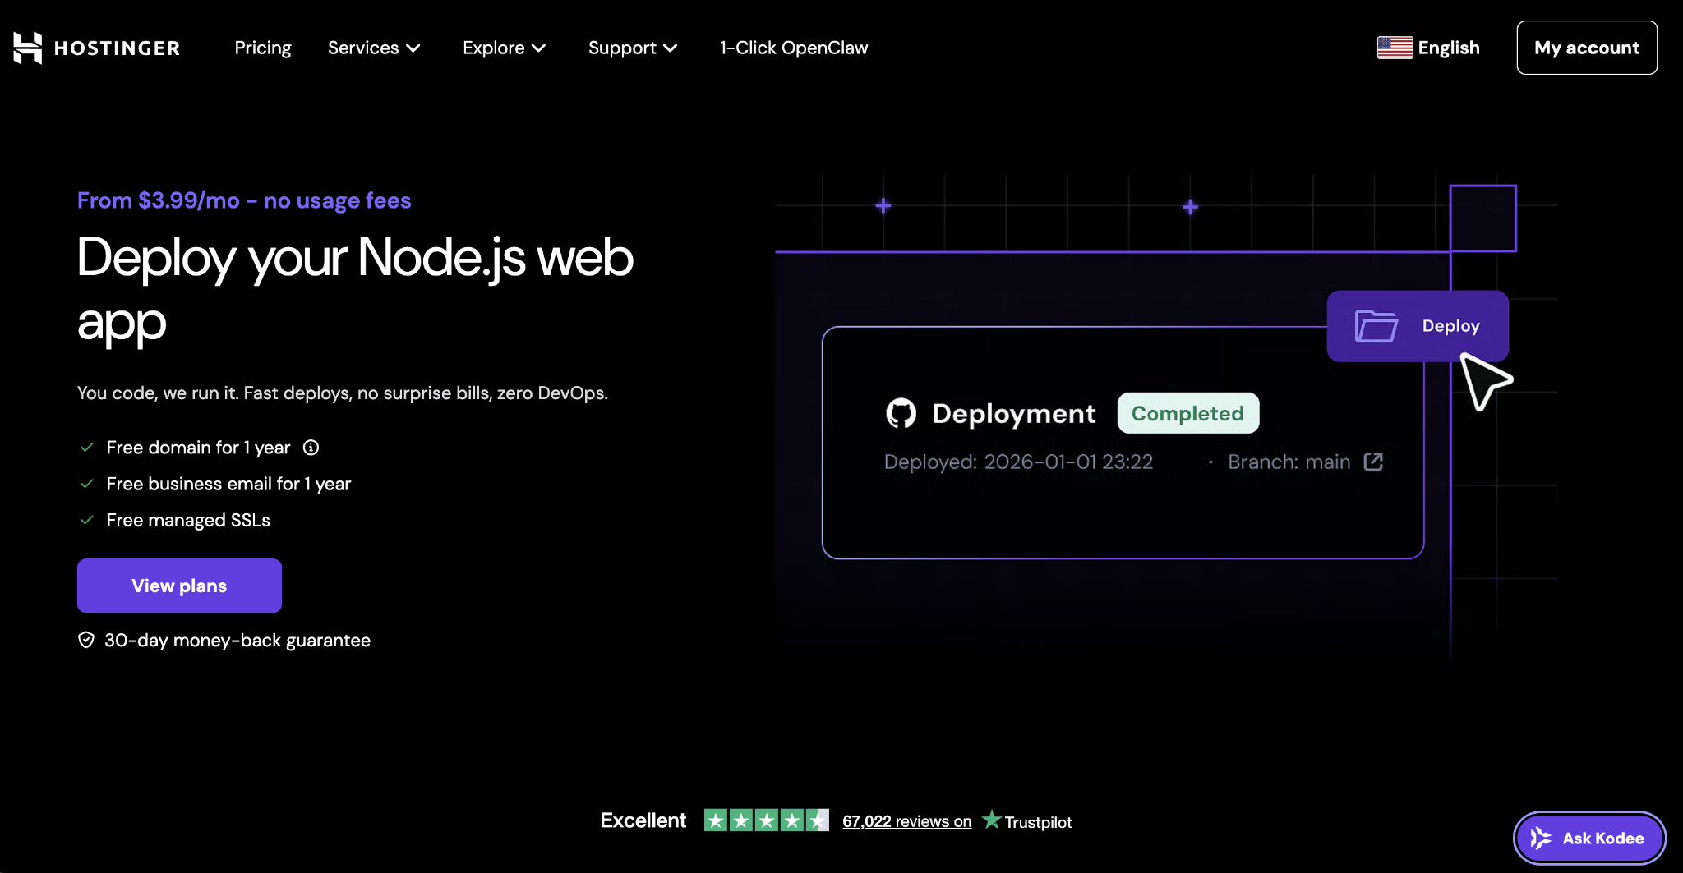Click the 'Free domain for 1 year' text
Image resolution: width=1683 pixels, height=873 pixels.
tap(198, 448)
